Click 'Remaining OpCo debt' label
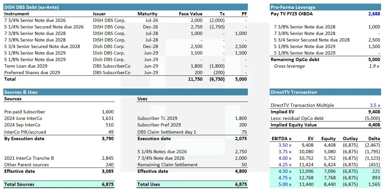Screen dimensions: 385x195 click(295, 59)
